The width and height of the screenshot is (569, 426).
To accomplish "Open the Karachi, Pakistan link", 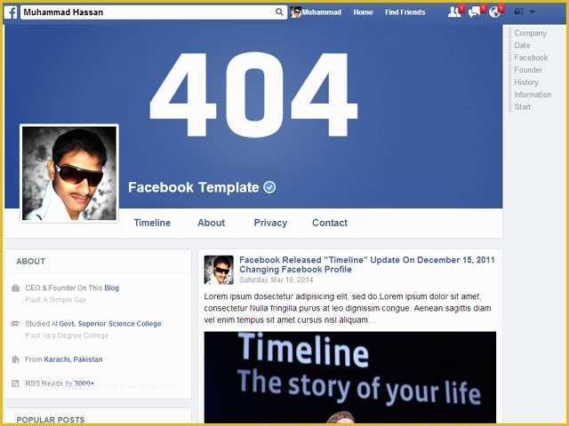I will (73, 359).
